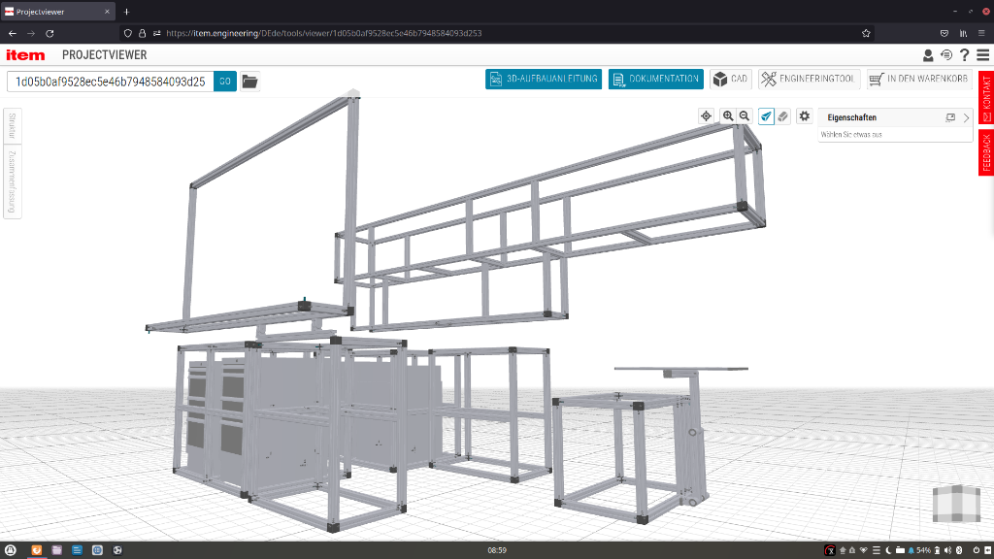The width and height of the screenshot is (994, 559).
Task: Pop out the Eigenschaften panel
Action: (950, 117)
